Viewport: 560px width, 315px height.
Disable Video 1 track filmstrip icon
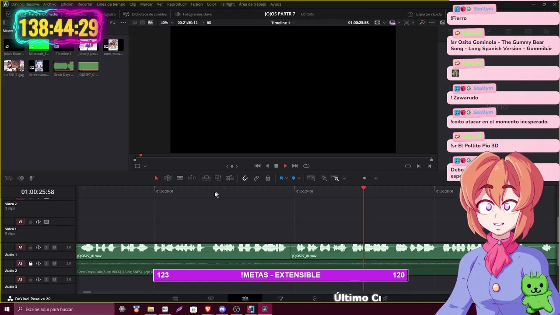tap(46, 222)
